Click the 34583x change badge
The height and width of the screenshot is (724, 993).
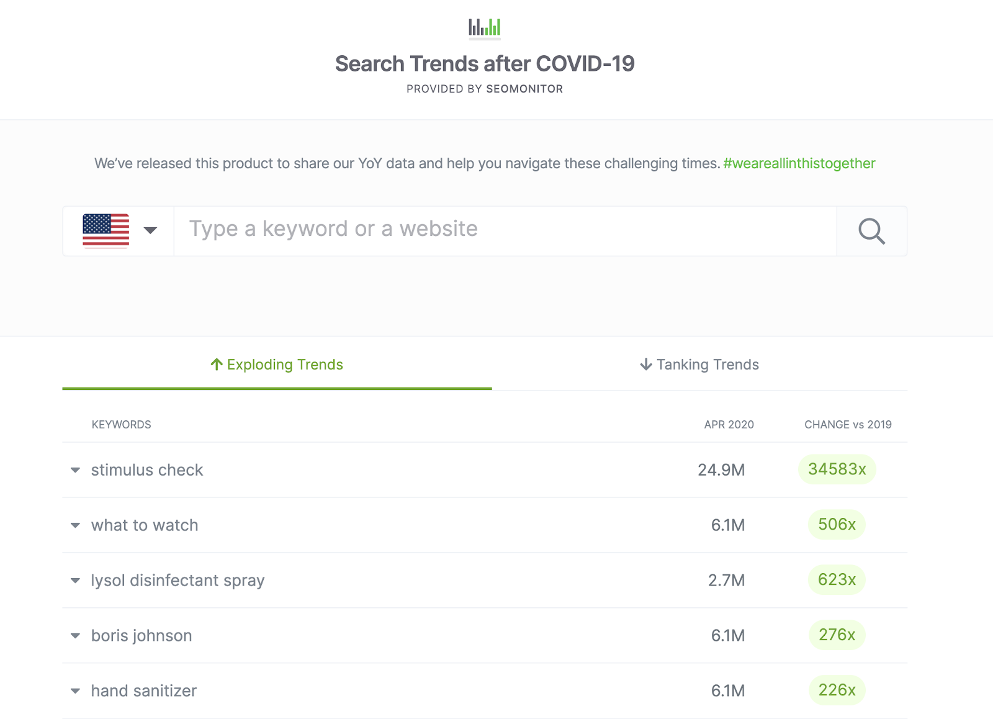tap(837, 469)
